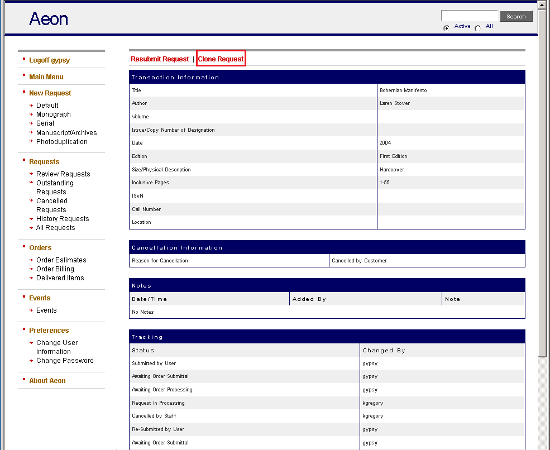Open New Request section link

tap(50, 93)
